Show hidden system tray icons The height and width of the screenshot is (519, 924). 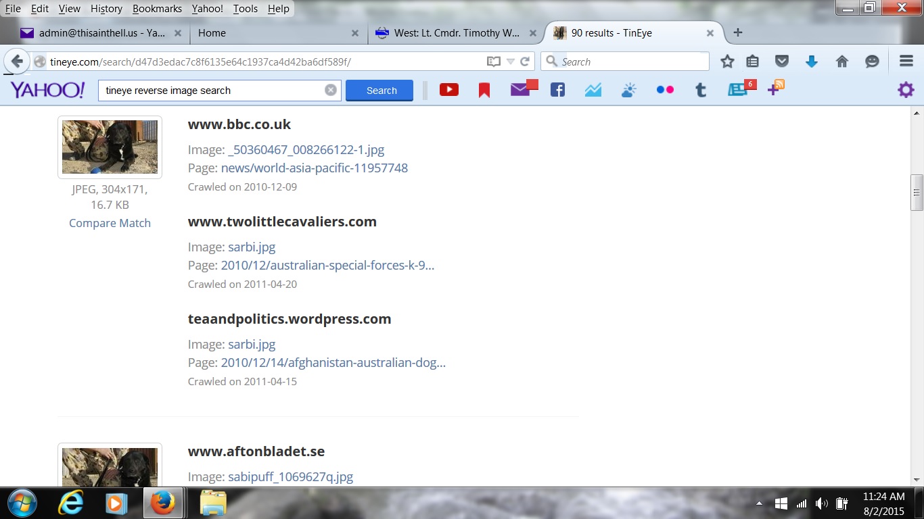(759, 503)
